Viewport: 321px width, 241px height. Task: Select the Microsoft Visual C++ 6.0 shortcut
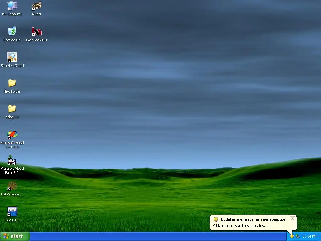pyautogui.click(x=12, y=140)
